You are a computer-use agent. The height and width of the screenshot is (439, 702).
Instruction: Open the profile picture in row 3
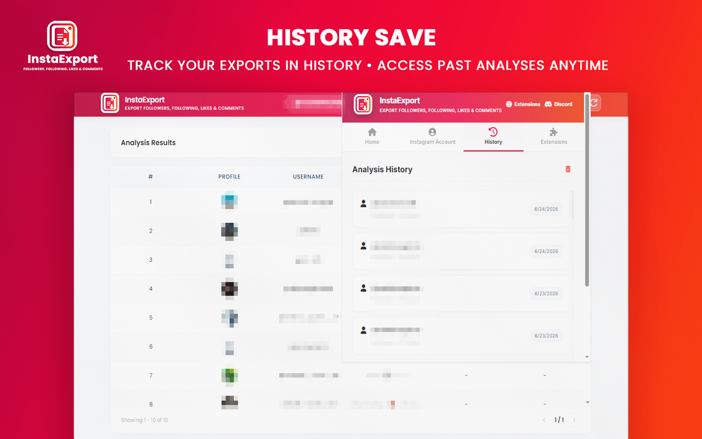pyautogui.click(x=229, y=260)
